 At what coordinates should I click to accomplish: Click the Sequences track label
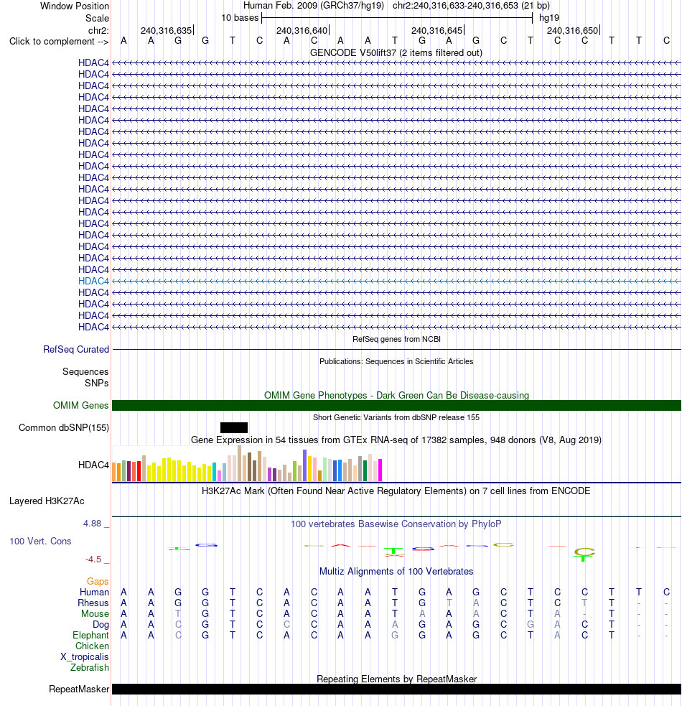85,371
